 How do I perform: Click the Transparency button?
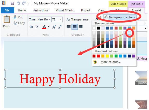pos(77,19)
